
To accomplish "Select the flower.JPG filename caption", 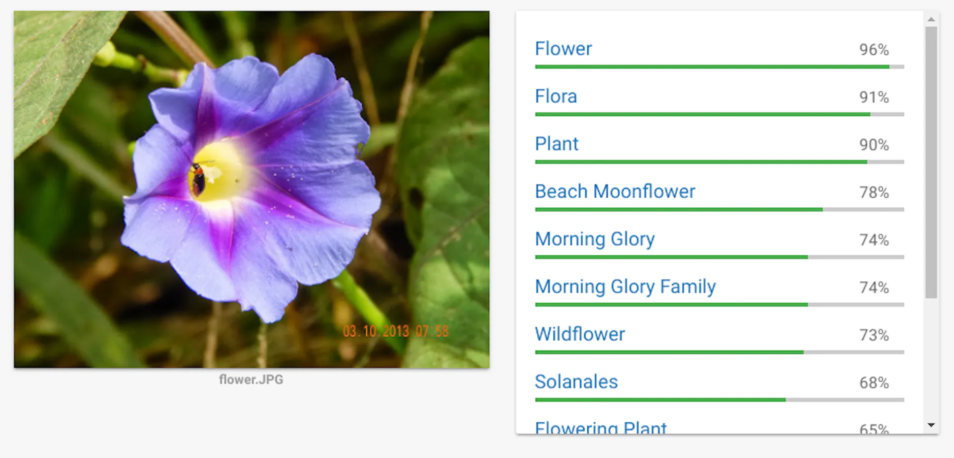I will point(251,380).
